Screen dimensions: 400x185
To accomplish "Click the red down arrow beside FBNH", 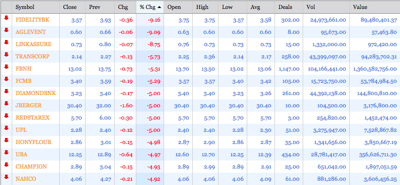I will tap(7, 67).
